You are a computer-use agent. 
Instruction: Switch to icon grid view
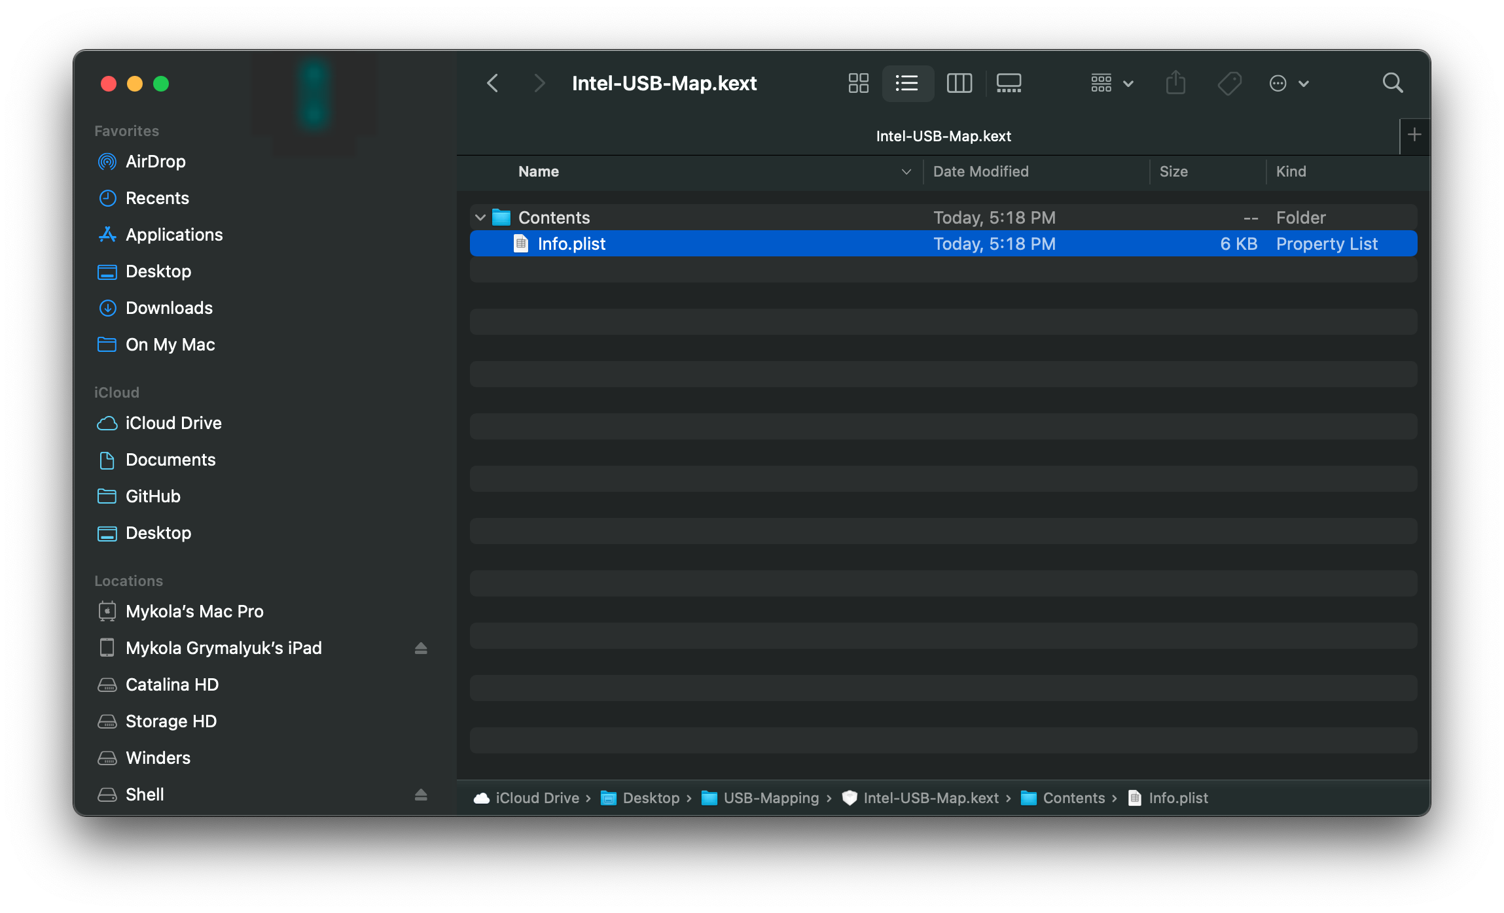(x=858, y=83)
